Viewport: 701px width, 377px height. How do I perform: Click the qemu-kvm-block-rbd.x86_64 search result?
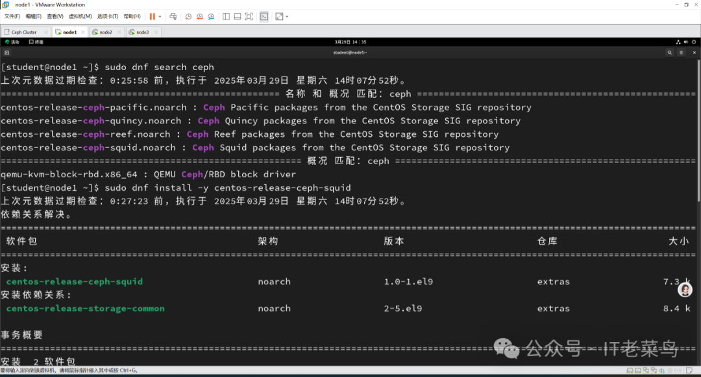click(x=69, y=174)
